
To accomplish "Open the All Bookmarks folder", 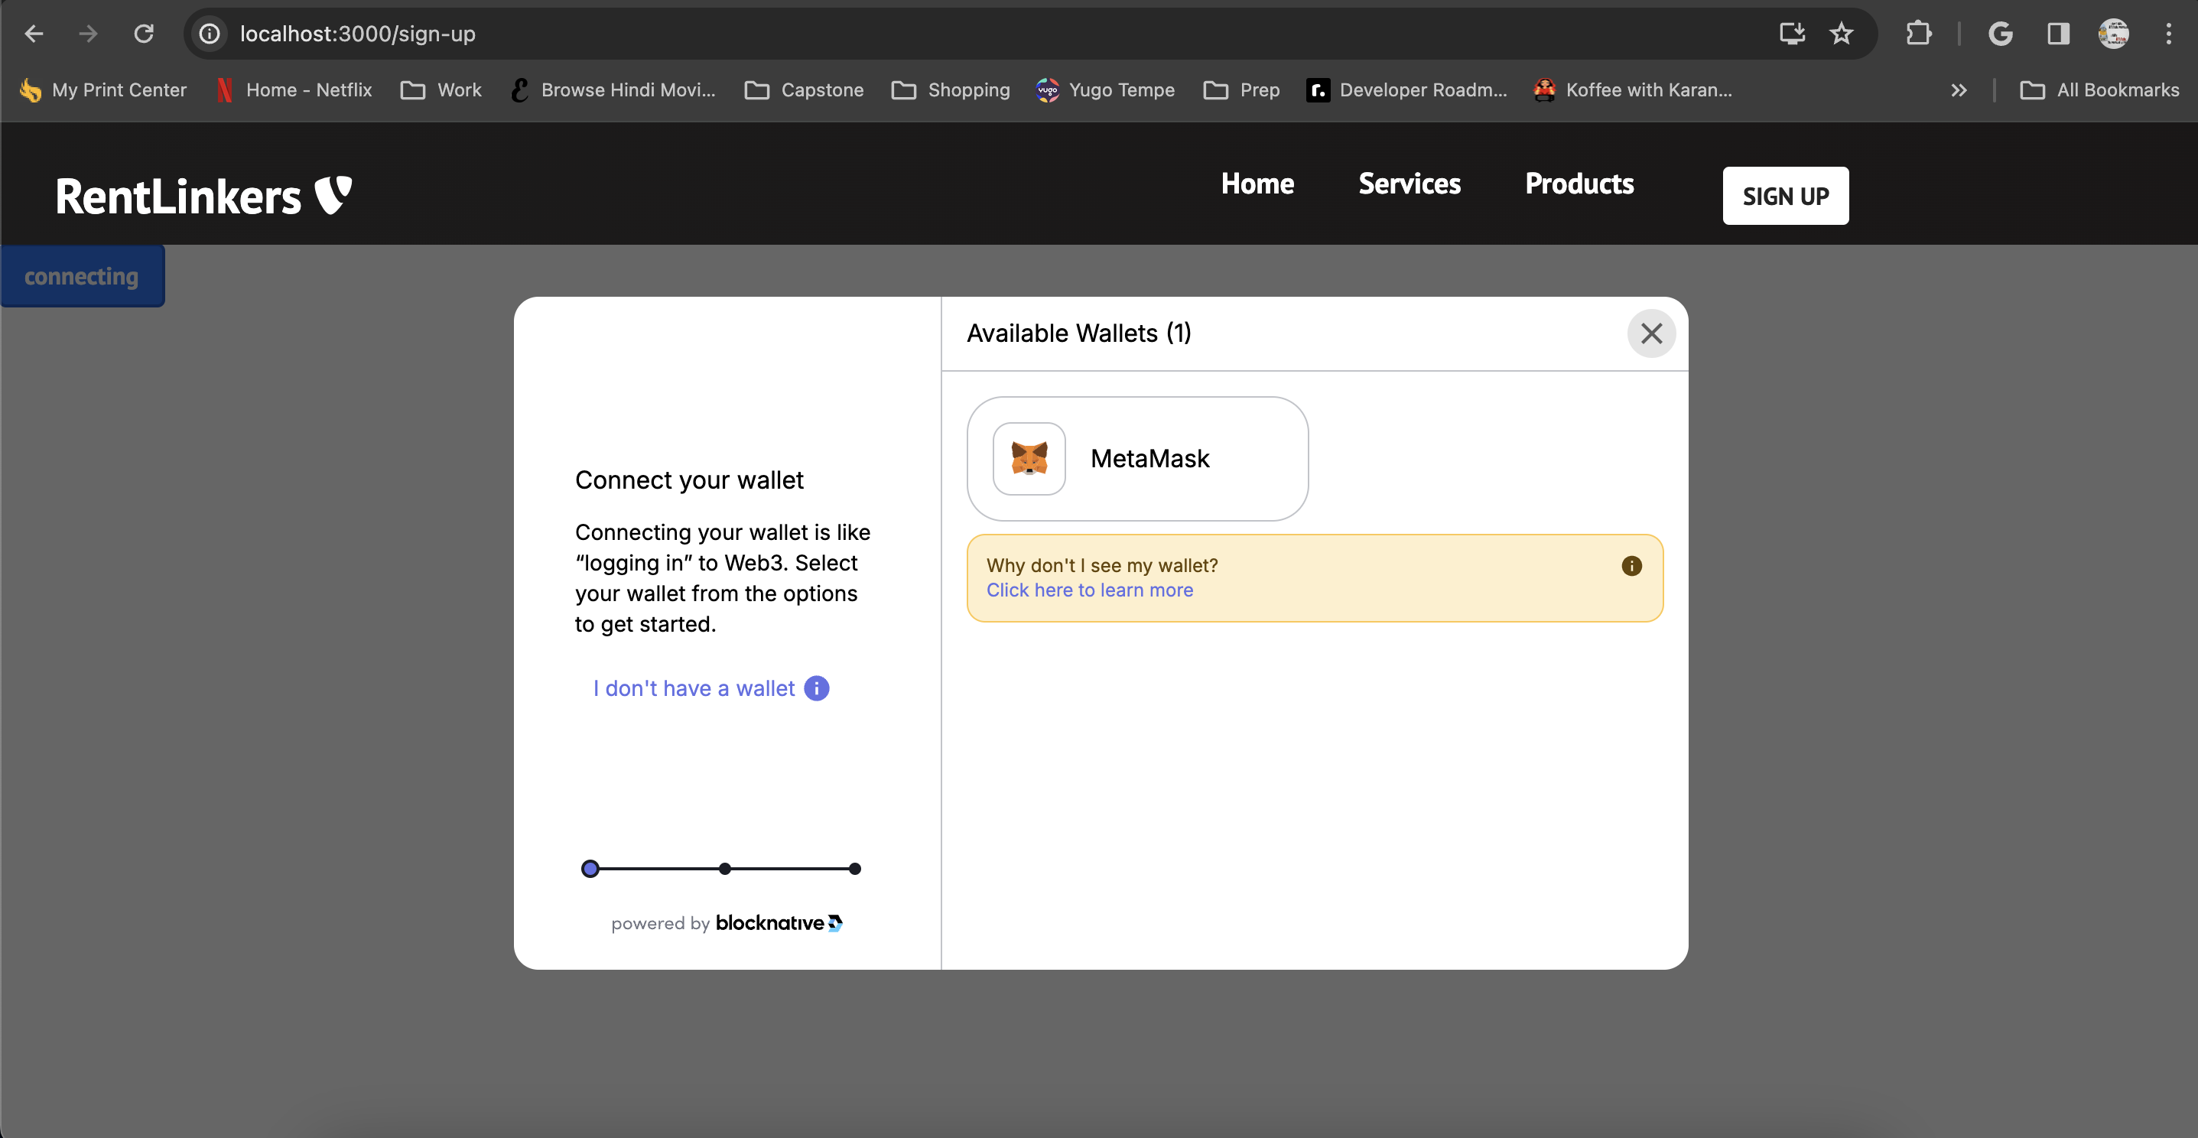I will (x=2100, y=90).
